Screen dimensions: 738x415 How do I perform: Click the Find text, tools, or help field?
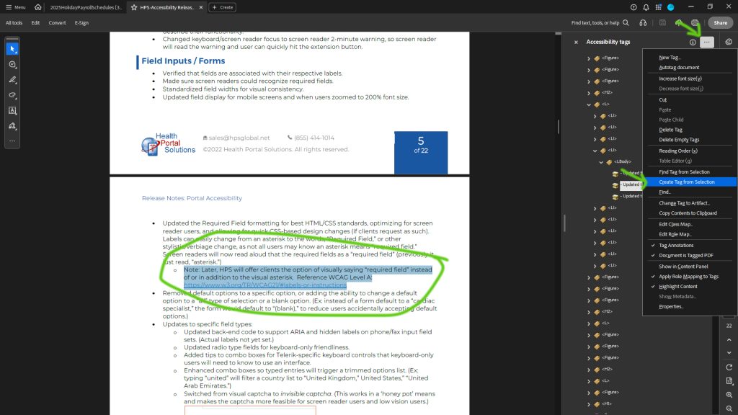coord(595,22)
